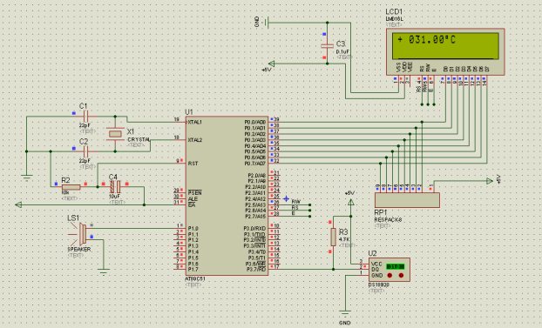This screenshot has width=542, height=328.
Task: Click the DS18B20 part name label
Action: point(378,285)
